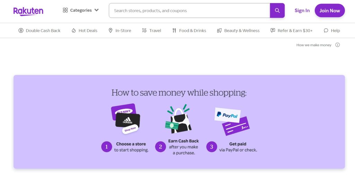Click the Travel airplane icon
Image resolution: width=355 pixels, height=181 pixels.
[144, 31]
